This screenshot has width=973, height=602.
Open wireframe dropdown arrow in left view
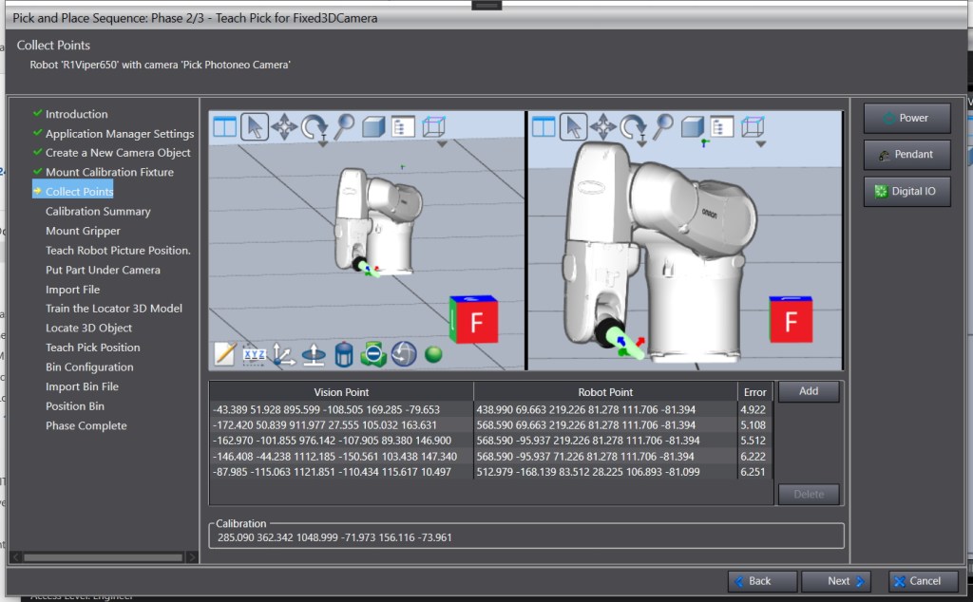[442, 143]
